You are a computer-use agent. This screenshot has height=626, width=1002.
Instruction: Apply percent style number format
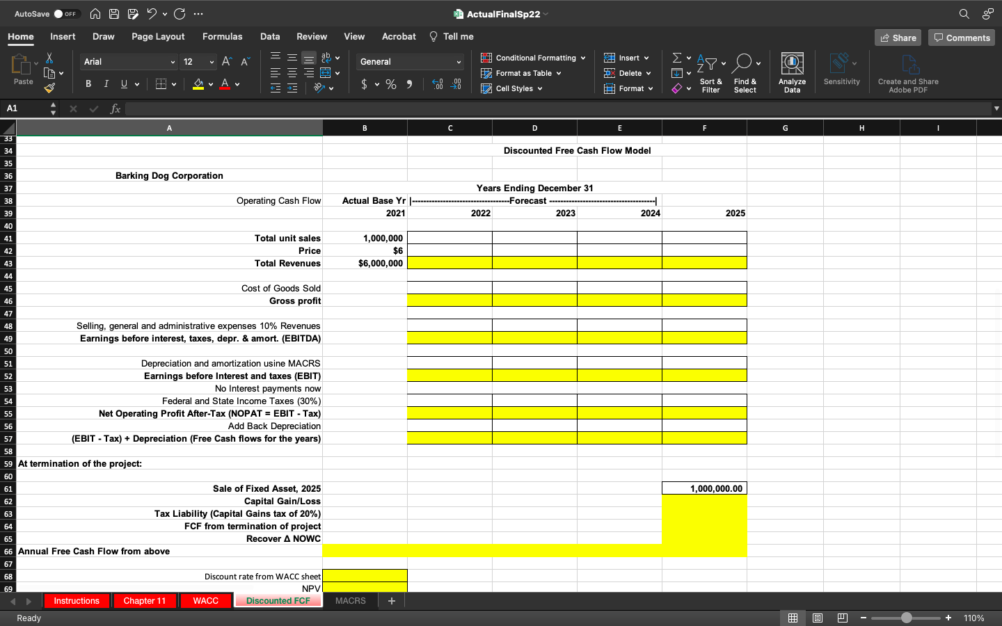pyautogui.click(x=391, y=84)
